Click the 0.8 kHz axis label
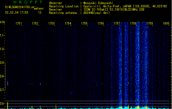This screenshot has height=109, width=172. [2, 76]
